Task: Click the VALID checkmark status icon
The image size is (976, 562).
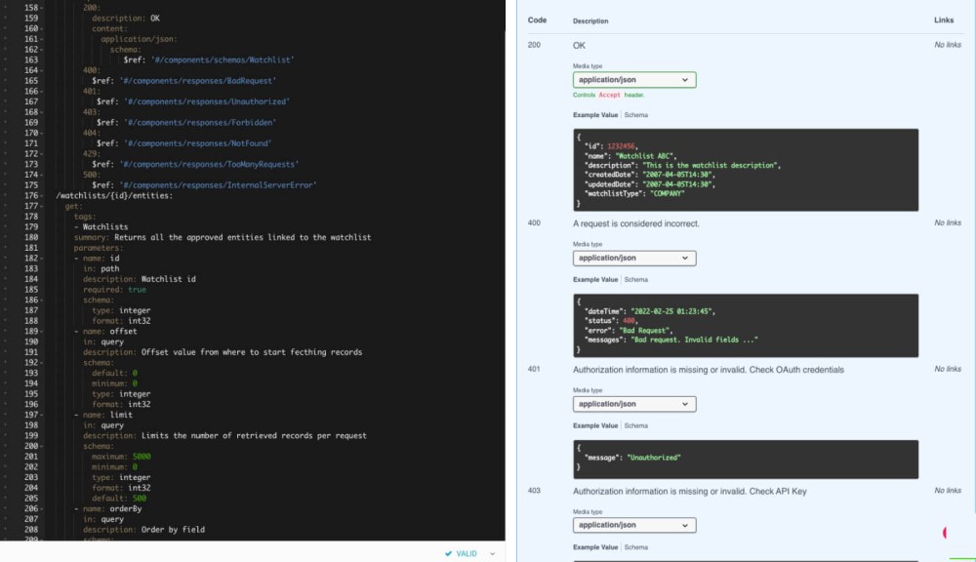Action: [448, 553]
